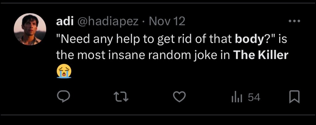Click the Nov 12 timestamp
This screenshot has height=125, width=316.
coord(167,21)
